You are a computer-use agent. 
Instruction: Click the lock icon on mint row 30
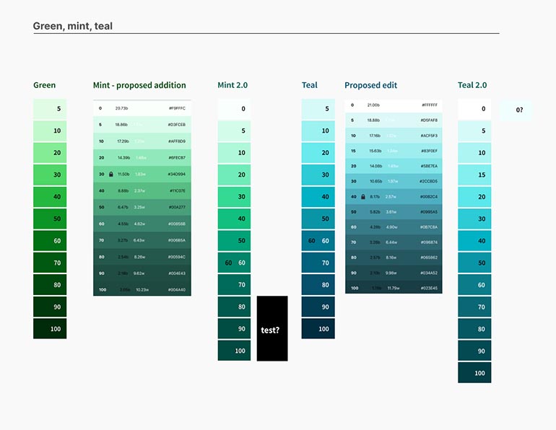coord(110,175)
